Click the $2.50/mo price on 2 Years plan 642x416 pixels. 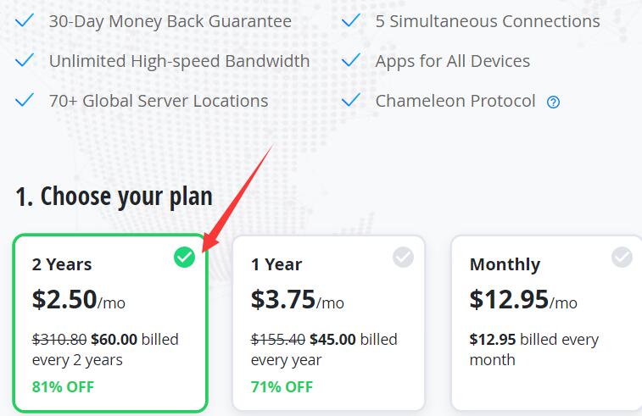coord(78,299)
